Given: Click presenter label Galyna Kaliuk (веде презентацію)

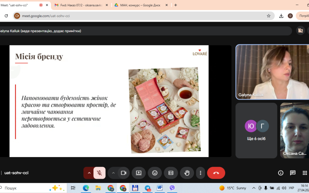Looking at the screenshot, I should click(x=40, y=31).
